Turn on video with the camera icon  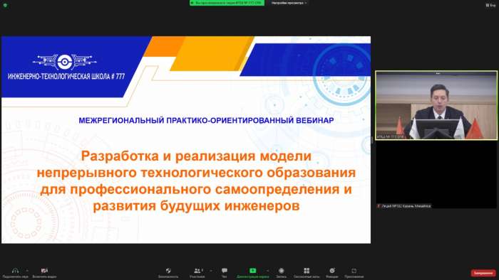click(44, 271)
